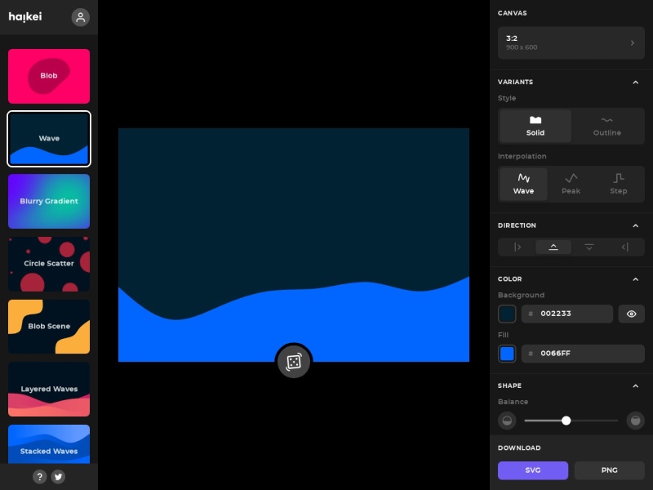Set direction to left with arrow icon

click(518, 247)
